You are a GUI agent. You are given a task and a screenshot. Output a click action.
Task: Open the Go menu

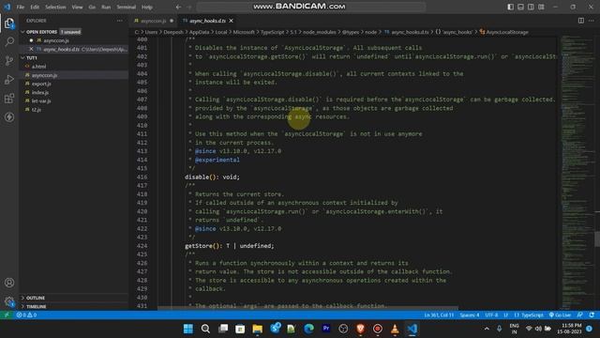click(92, 7)
